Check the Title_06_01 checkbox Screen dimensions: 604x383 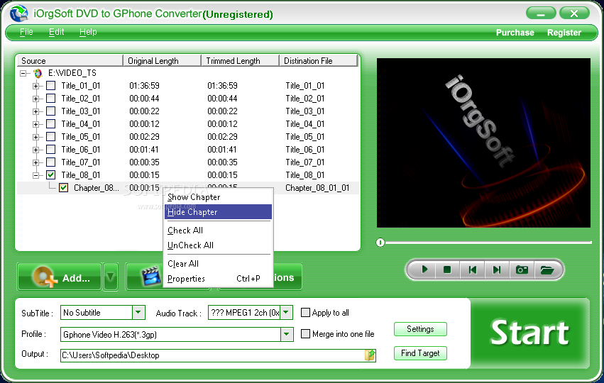[x=50, y=150]
